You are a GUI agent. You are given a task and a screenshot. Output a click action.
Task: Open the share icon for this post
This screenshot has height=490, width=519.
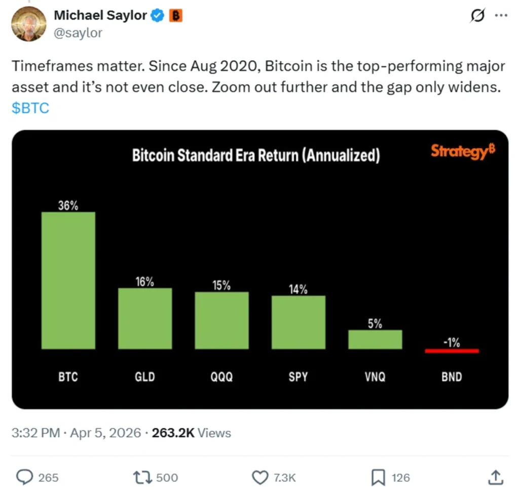click(495, 477)
